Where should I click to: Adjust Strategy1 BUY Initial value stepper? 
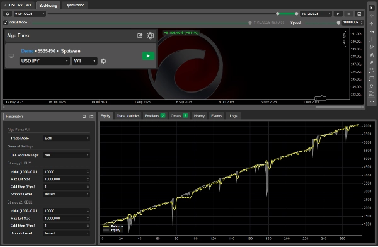(88, 172)
